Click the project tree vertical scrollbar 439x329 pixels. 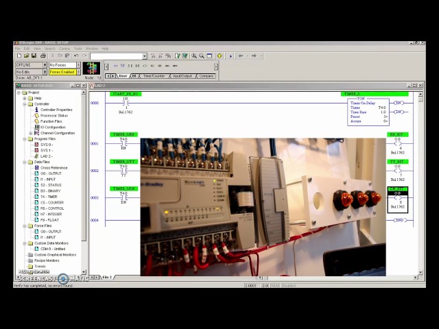(x=84, y=182)
